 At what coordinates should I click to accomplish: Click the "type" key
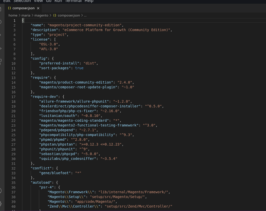[37, 35]
